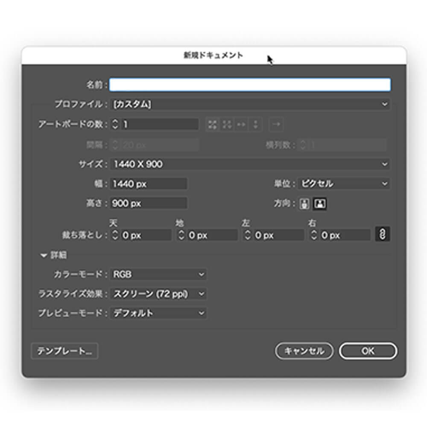Click the top bleed (天) stepper
The width and height of the screenshot is (427, 427).
pos(115,235)
